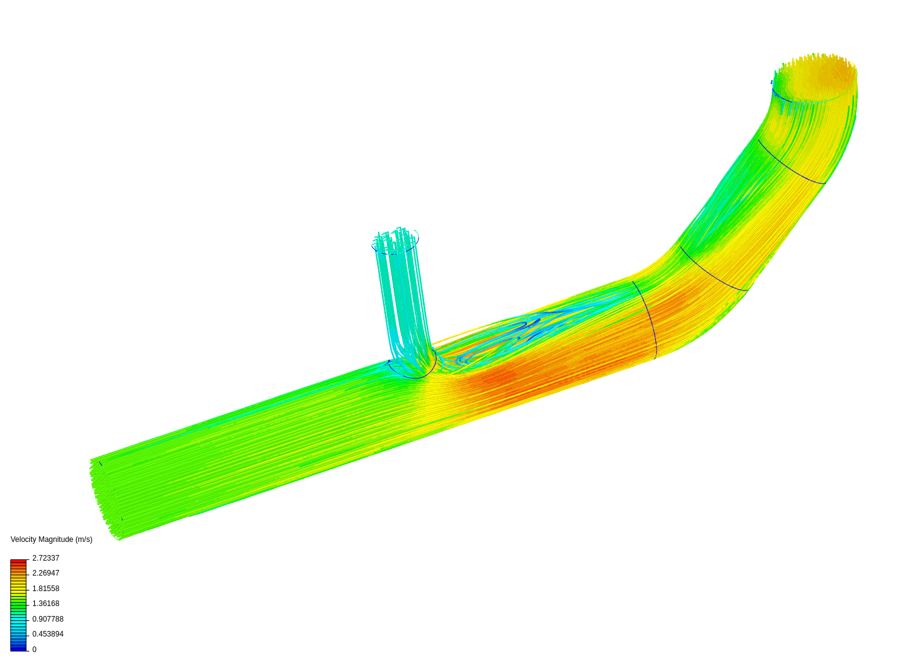Click the 1.36168 legend value
Image resolution: width=897 pixels, height=672 pixels.
[x=45, y=604]
